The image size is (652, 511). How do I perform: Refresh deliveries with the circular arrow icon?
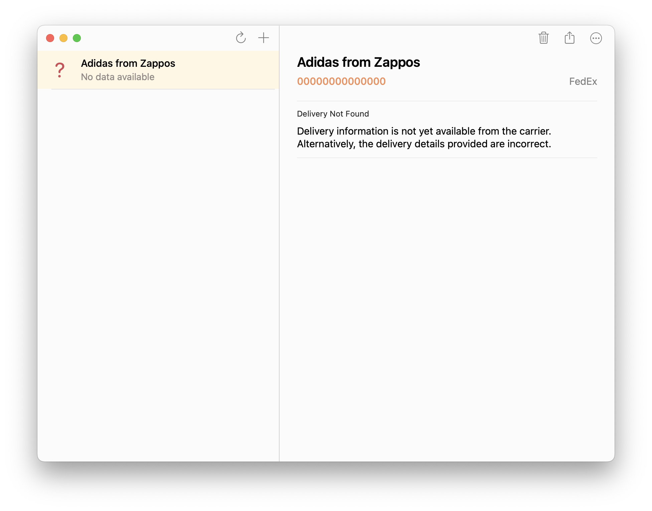click(x=240, y=38)
